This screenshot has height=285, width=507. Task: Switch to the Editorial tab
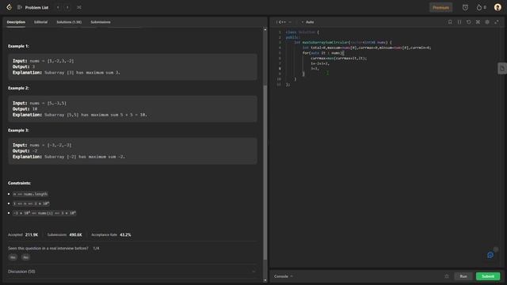[x=40, y=22]
